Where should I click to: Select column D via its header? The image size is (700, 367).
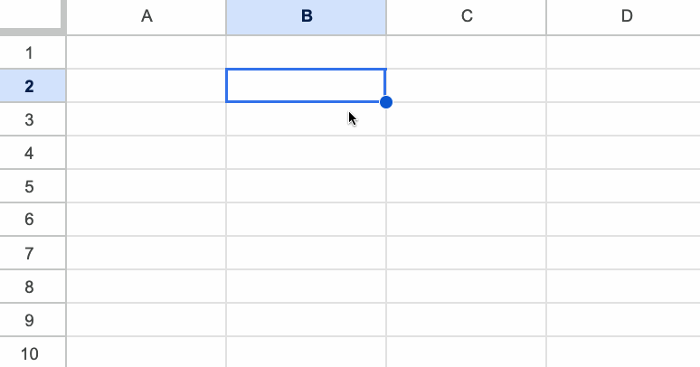(x=624, y=16)
